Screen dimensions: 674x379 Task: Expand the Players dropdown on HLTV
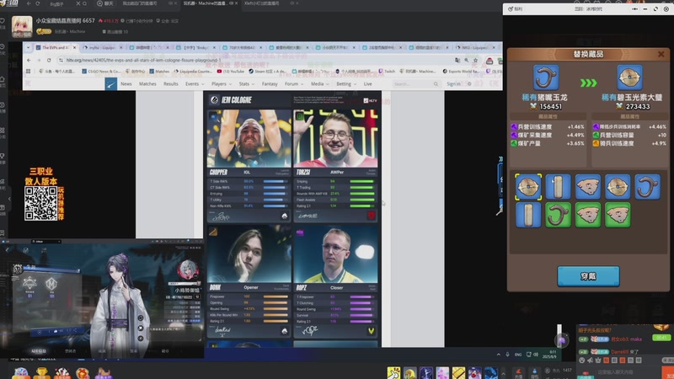point(222,83)
